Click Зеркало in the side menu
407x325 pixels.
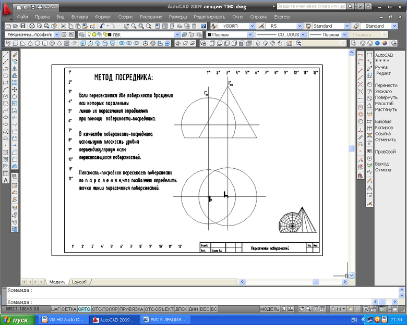coord(383,91)
